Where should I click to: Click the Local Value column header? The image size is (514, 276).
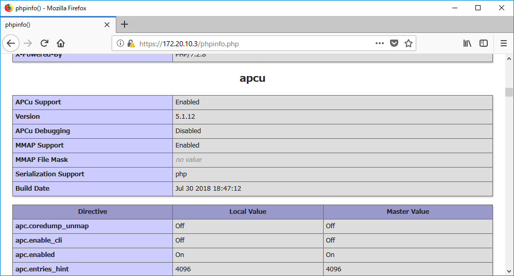click(x=248, y=212)
